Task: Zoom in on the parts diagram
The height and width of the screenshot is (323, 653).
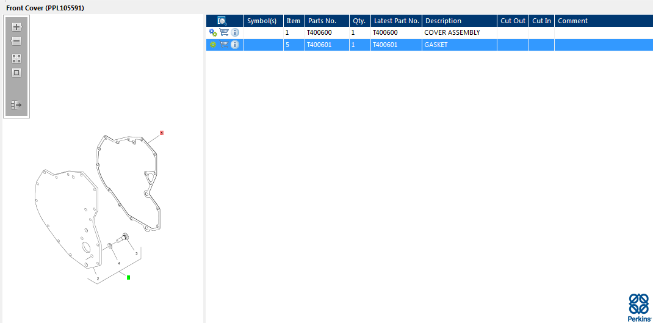Action: click(16, 27)
